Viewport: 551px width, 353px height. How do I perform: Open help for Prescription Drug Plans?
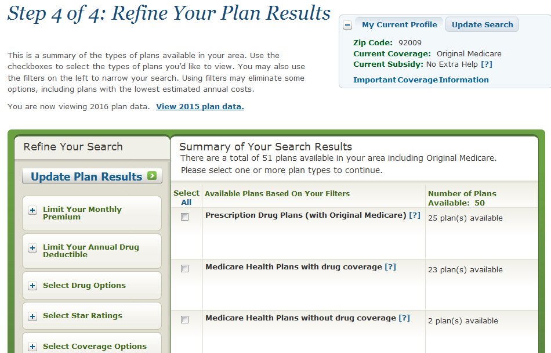[415, 215]
